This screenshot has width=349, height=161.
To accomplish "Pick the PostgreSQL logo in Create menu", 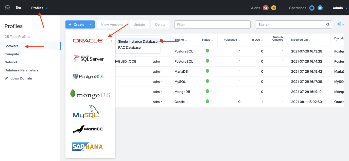I will [89, 76].
